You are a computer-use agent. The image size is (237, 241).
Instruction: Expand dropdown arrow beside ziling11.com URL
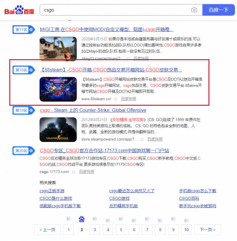[128, 58]
